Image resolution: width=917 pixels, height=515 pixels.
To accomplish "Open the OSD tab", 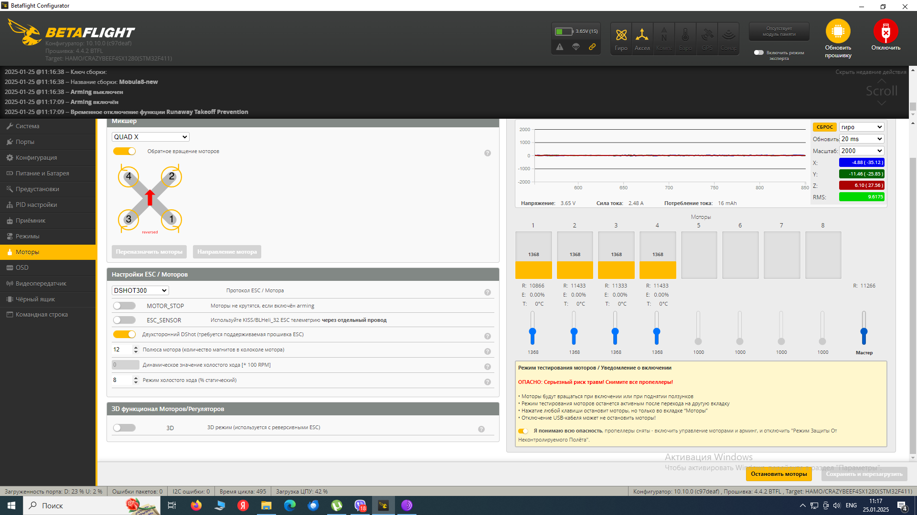I will [48, 268].
